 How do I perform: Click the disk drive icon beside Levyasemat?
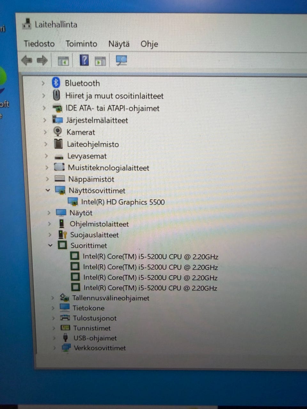(x=59, y=157)
